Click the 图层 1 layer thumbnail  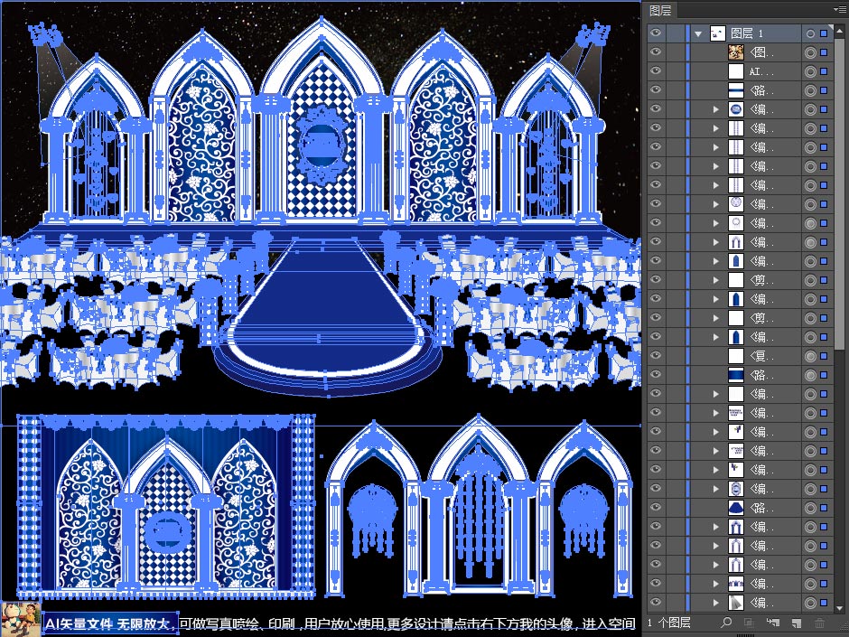[717, 33]
